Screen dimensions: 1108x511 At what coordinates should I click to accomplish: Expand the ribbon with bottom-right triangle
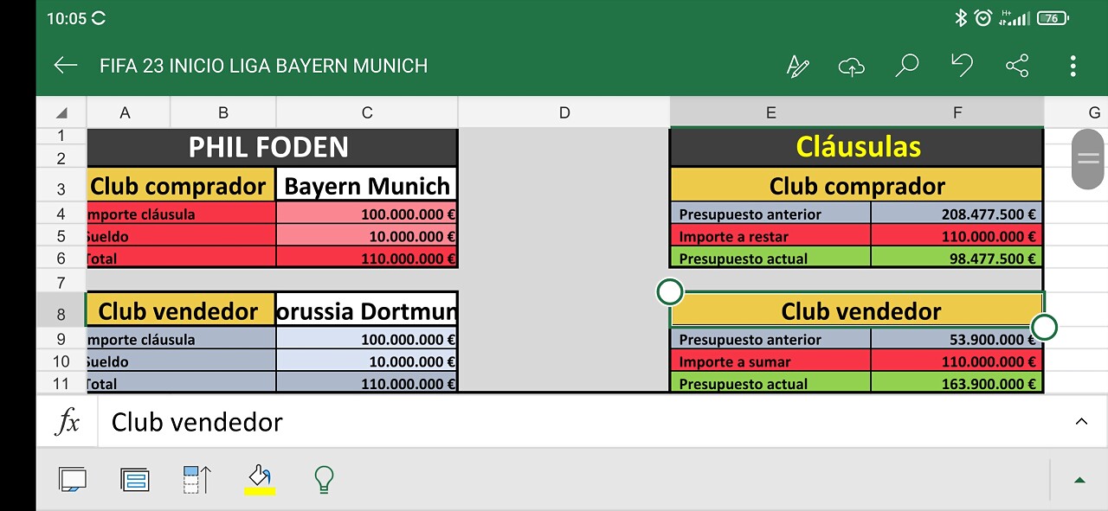point(1079,480)
